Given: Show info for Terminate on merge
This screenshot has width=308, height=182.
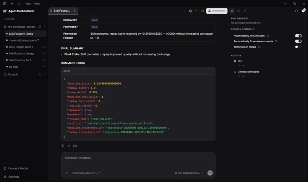Looking at the screenshot, I should [259, 47].
